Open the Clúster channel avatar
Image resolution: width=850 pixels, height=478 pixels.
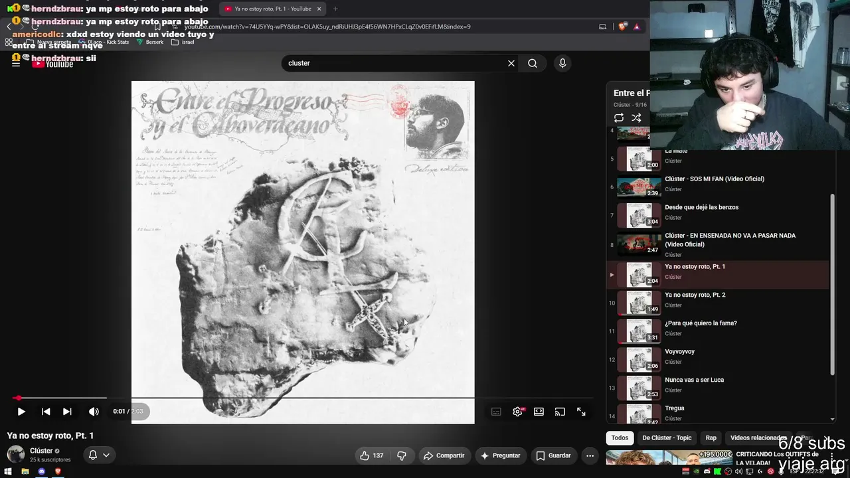pos(16,455)
